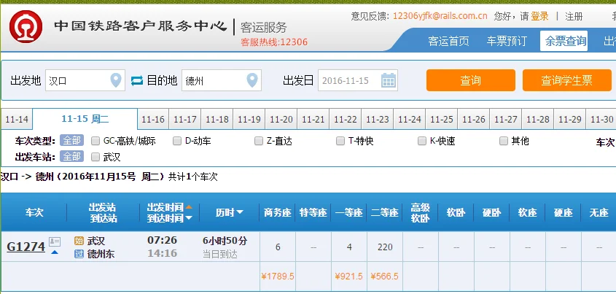Switch to the 11-19 date tab
This screenshot has width=616, height=294.
coord(249,119)
